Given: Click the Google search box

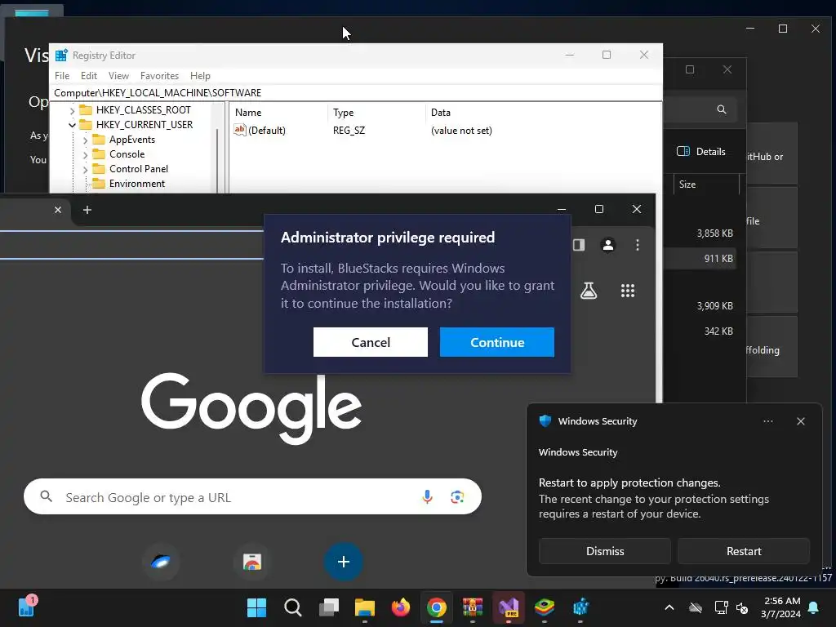Looking at the screenshot, I should point(252,497).
